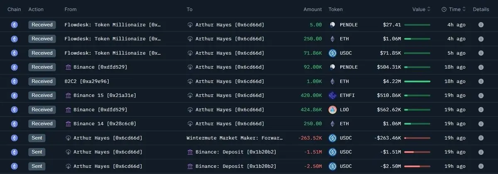Click the Chain column header

pos(14,9)
